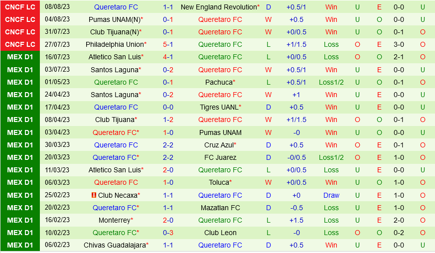The image size is (435, 253).
Task: Open the New England Revolution team link
Action: (x=218, y=7)
